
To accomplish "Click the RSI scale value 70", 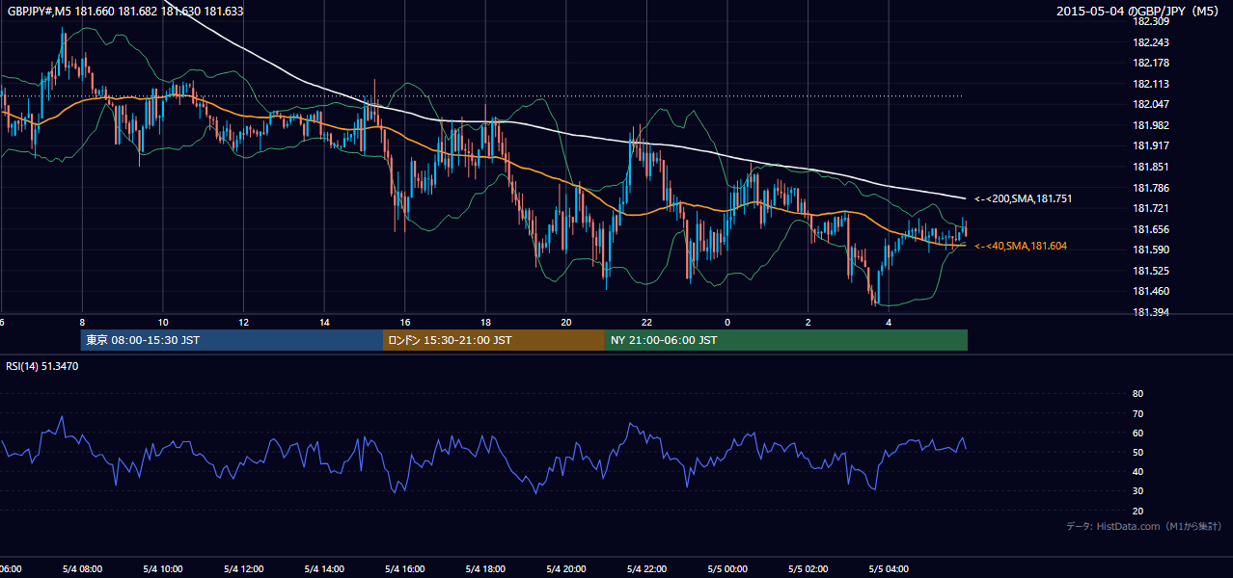I will point(1137,413).
